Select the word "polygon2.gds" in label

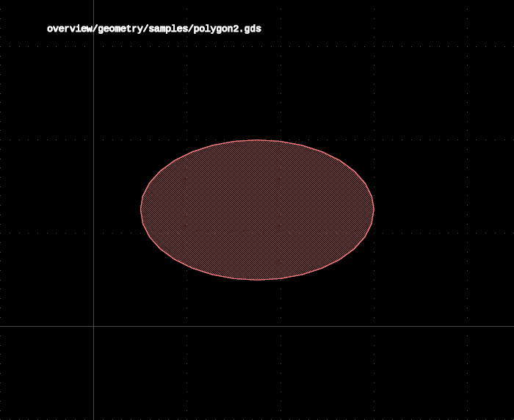click(x=228, y=29)
